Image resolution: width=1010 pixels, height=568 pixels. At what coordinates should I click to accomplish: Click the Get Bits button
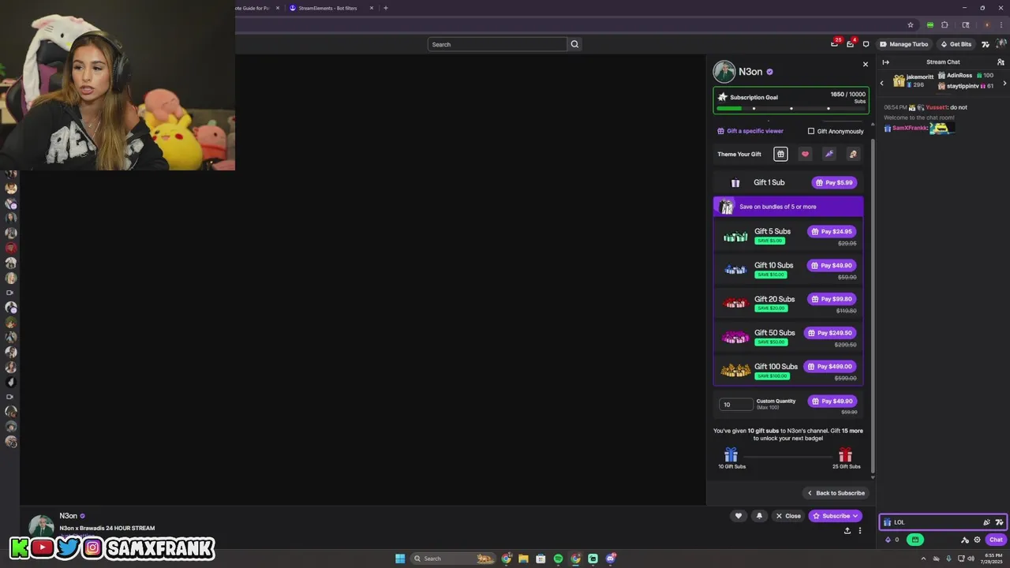pos(956,44)
